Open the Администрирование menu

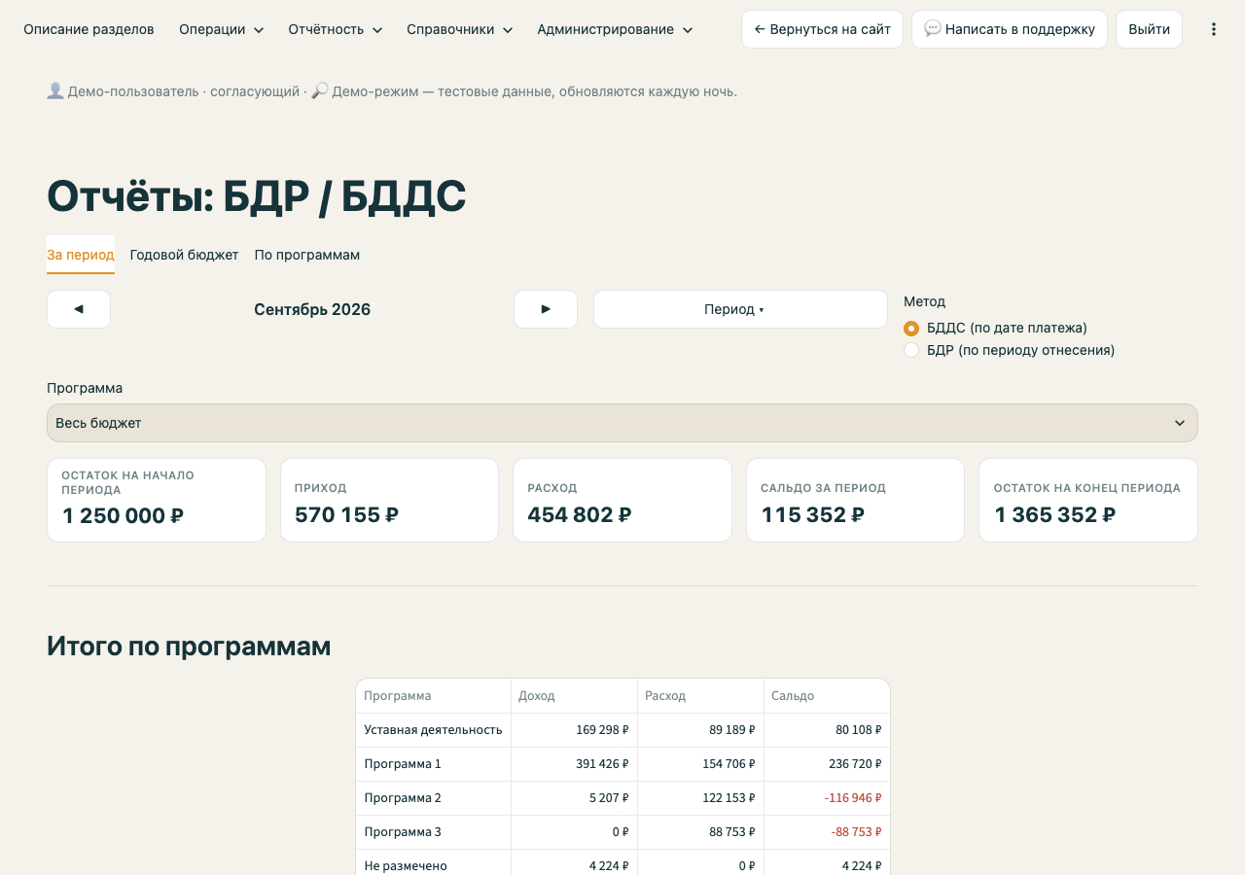click(615, 29)
